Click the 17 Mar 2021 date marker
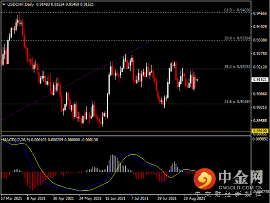 point(12,198)
